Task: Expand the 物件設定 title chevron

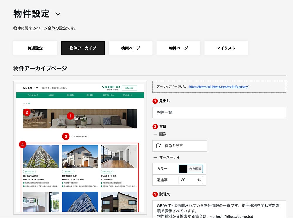Action: point(58,14)
